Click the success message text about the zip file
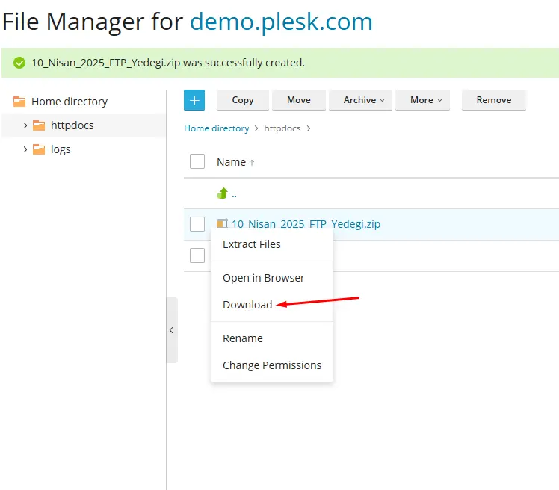 tap(168, 63)
